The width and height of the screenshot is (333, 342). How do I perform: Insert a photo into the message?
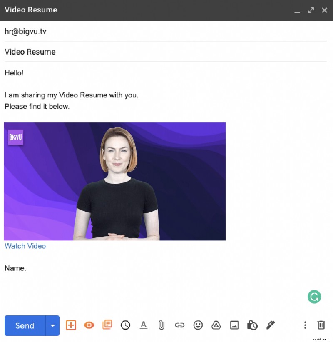click(234, 325)
